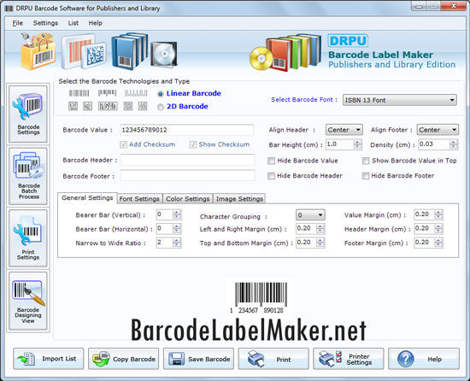Click the second linear barcode sample icon
This screenshot has width=470, height=381.
(x=107, y=93)
